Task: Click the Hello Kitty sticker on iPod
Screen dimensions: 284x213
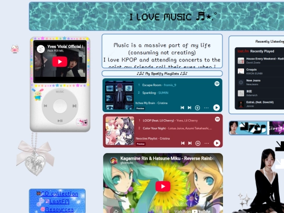Action: (82, 122)
